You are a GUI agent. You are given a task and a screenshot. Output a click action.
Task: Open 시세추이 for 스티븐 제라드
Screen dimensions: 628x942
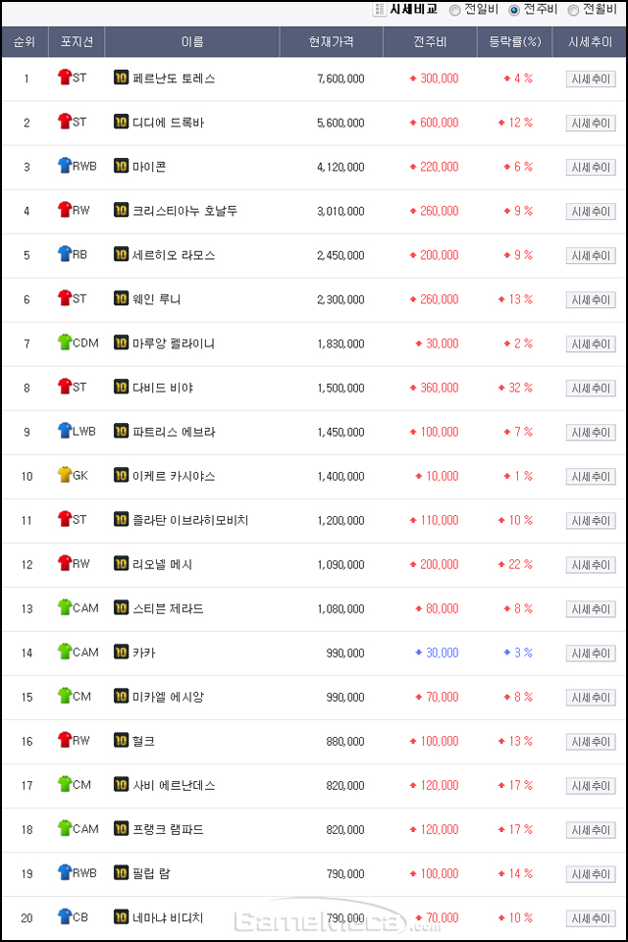[x=591, y=609]
